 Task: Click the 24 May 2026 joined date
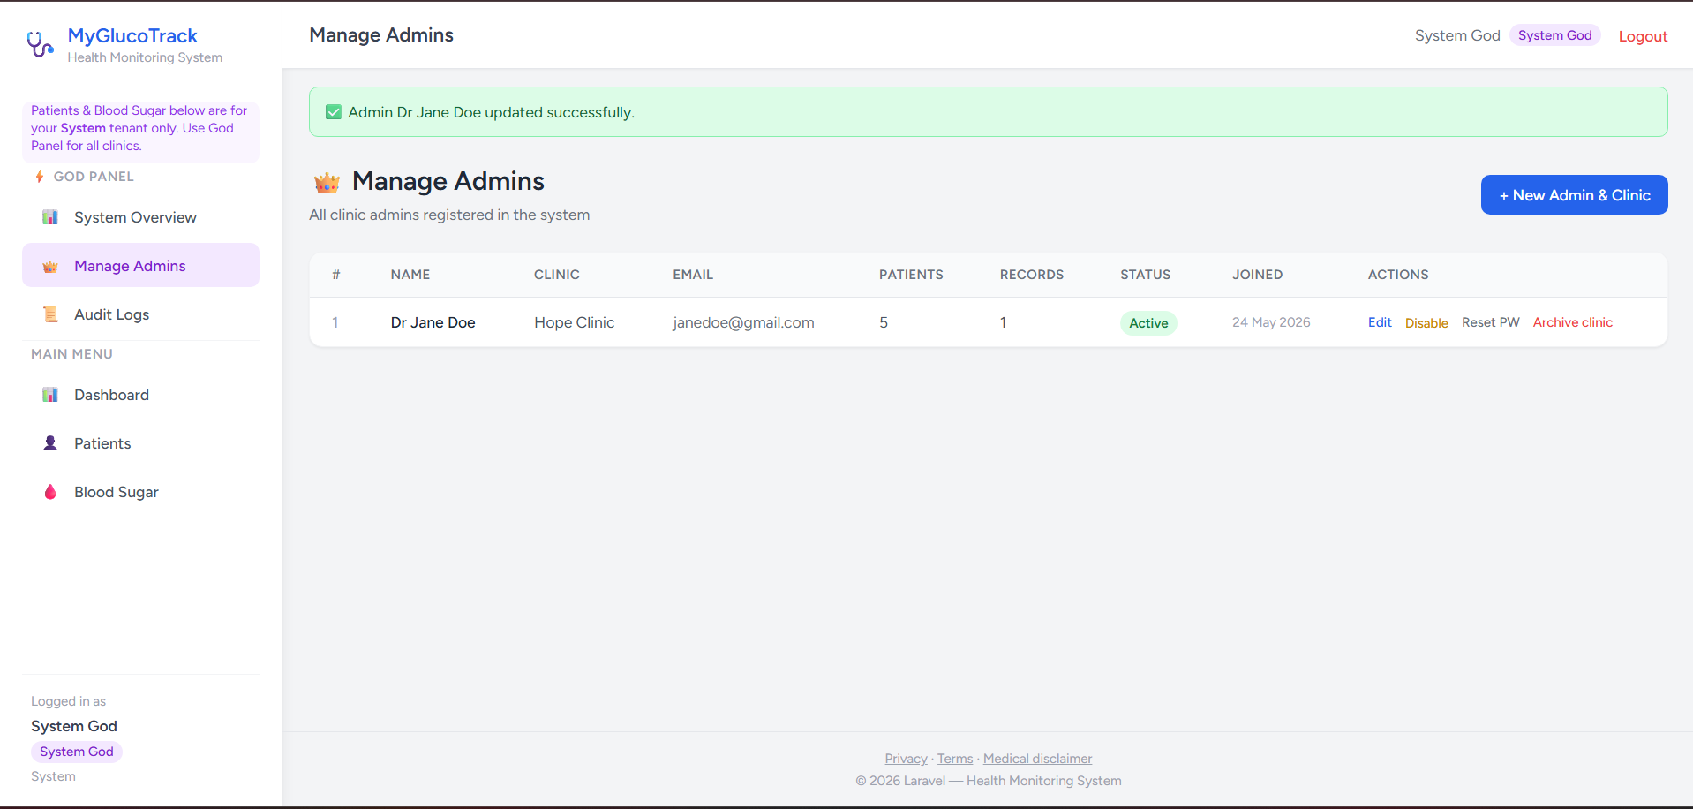point(1271,322)
